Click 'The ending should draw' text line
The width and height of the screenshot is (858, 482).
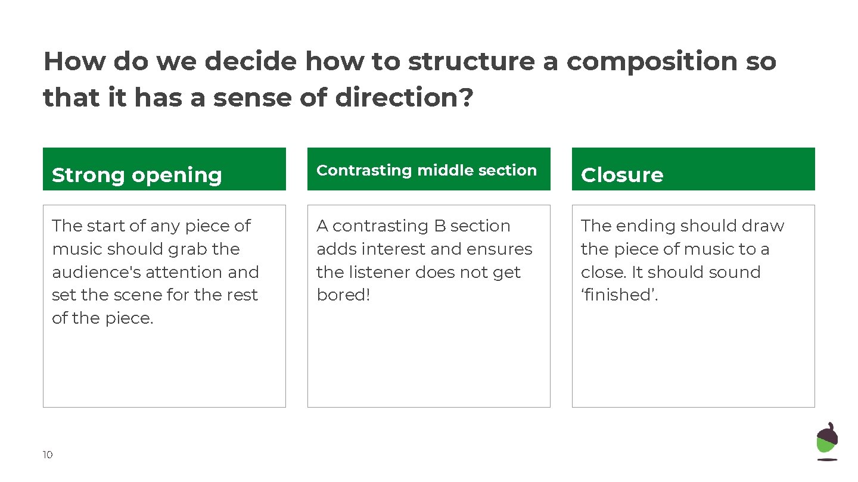pos(682,226)
